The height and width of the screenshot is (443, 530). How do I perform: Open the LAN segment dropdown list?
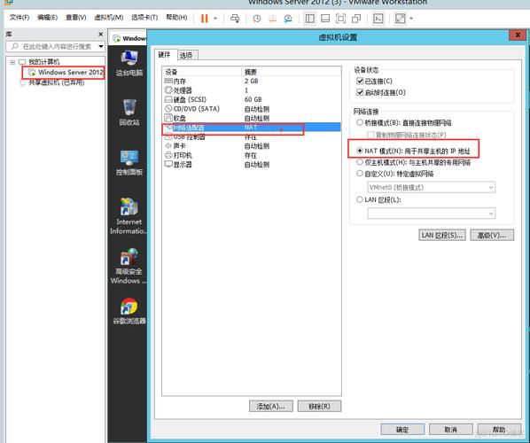point(432,214)
